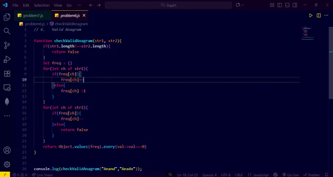Click the code minimap preview

tap(308, 33)
